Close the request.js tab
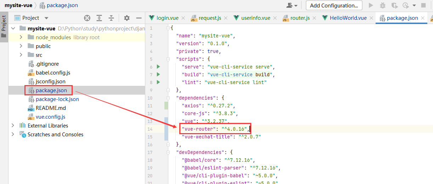 pyautogui.click(x=226, y=18)
